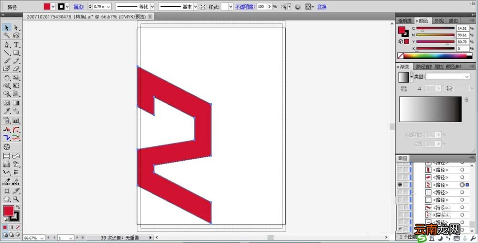
Task: Click the red fill swatch in toolbox
Action: pyautogui.click(x=8, y=210)
